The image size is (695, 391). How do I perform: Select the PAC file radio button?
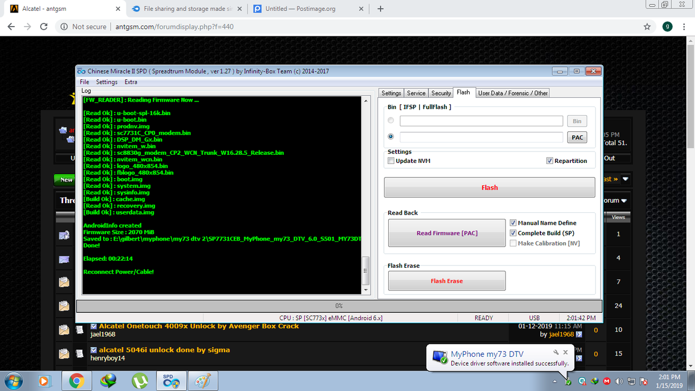pyautogui.click(x=391, y=137)
